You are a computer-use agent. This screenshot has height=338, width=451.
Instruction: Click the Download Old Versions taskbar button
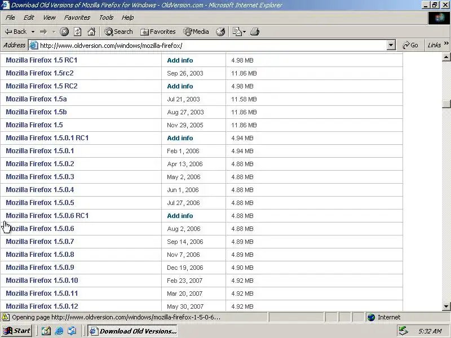pyautogui.click(x=132, y=331)
